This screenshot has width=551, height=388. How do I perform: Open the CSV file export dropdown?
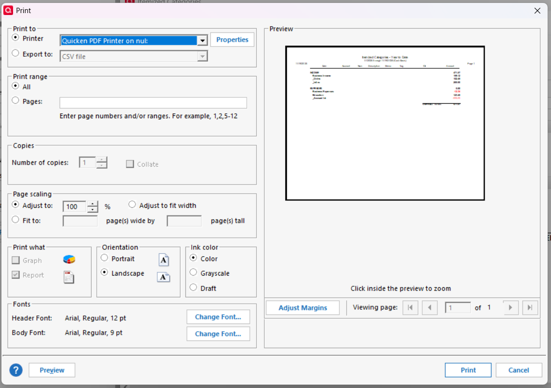tap(202, 56)
